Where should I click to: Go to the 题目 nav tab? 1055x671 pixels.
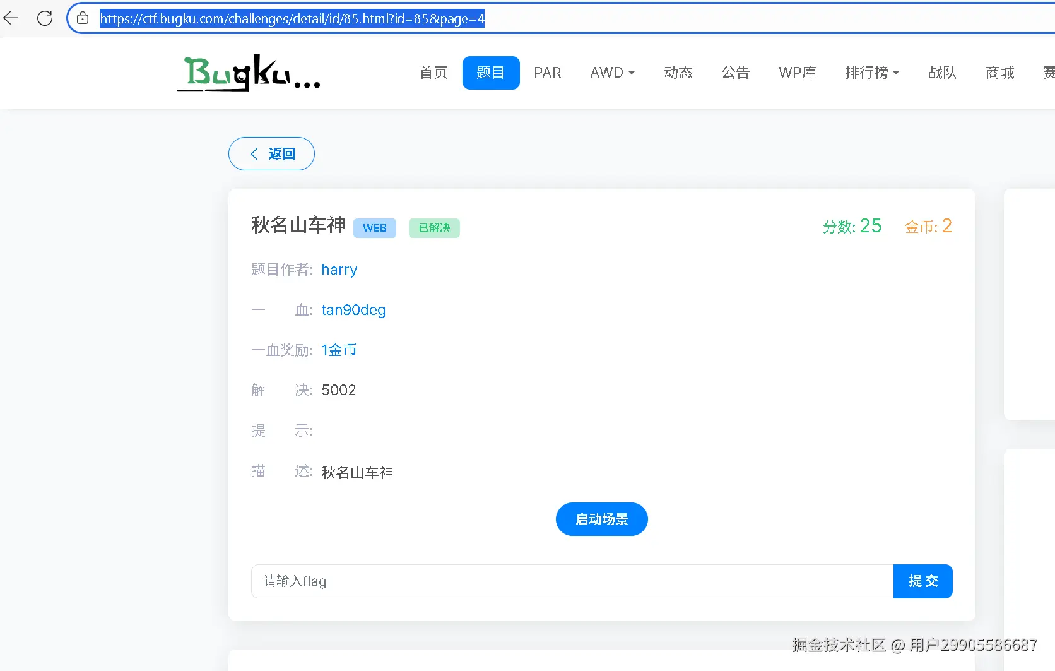point(491,73)
